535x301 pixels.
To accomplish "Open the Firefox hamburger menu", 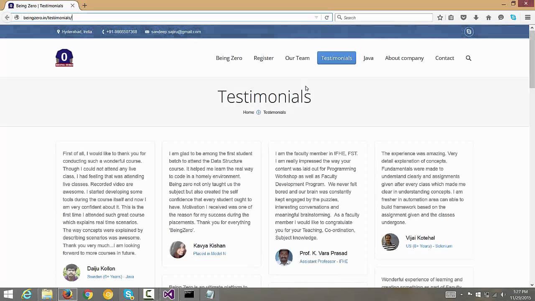I will [527, 18].
